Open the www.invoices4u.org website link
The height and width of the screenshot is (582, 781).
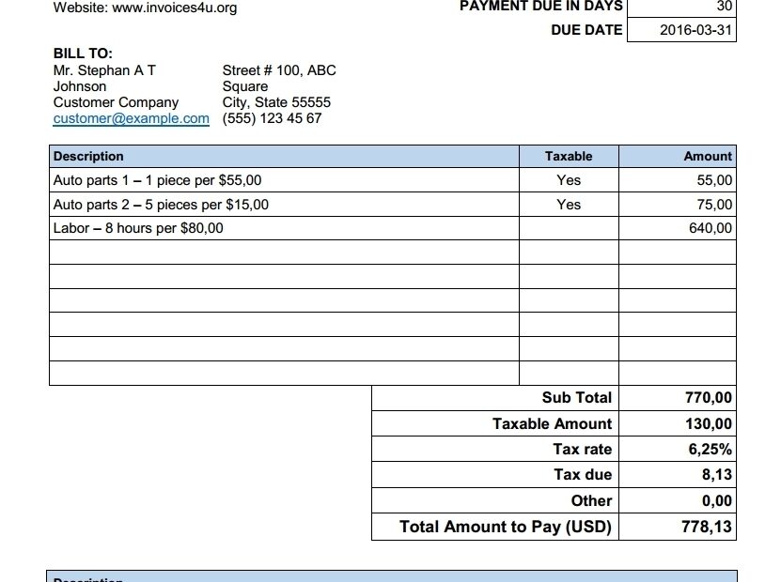[x=175, y=8]
